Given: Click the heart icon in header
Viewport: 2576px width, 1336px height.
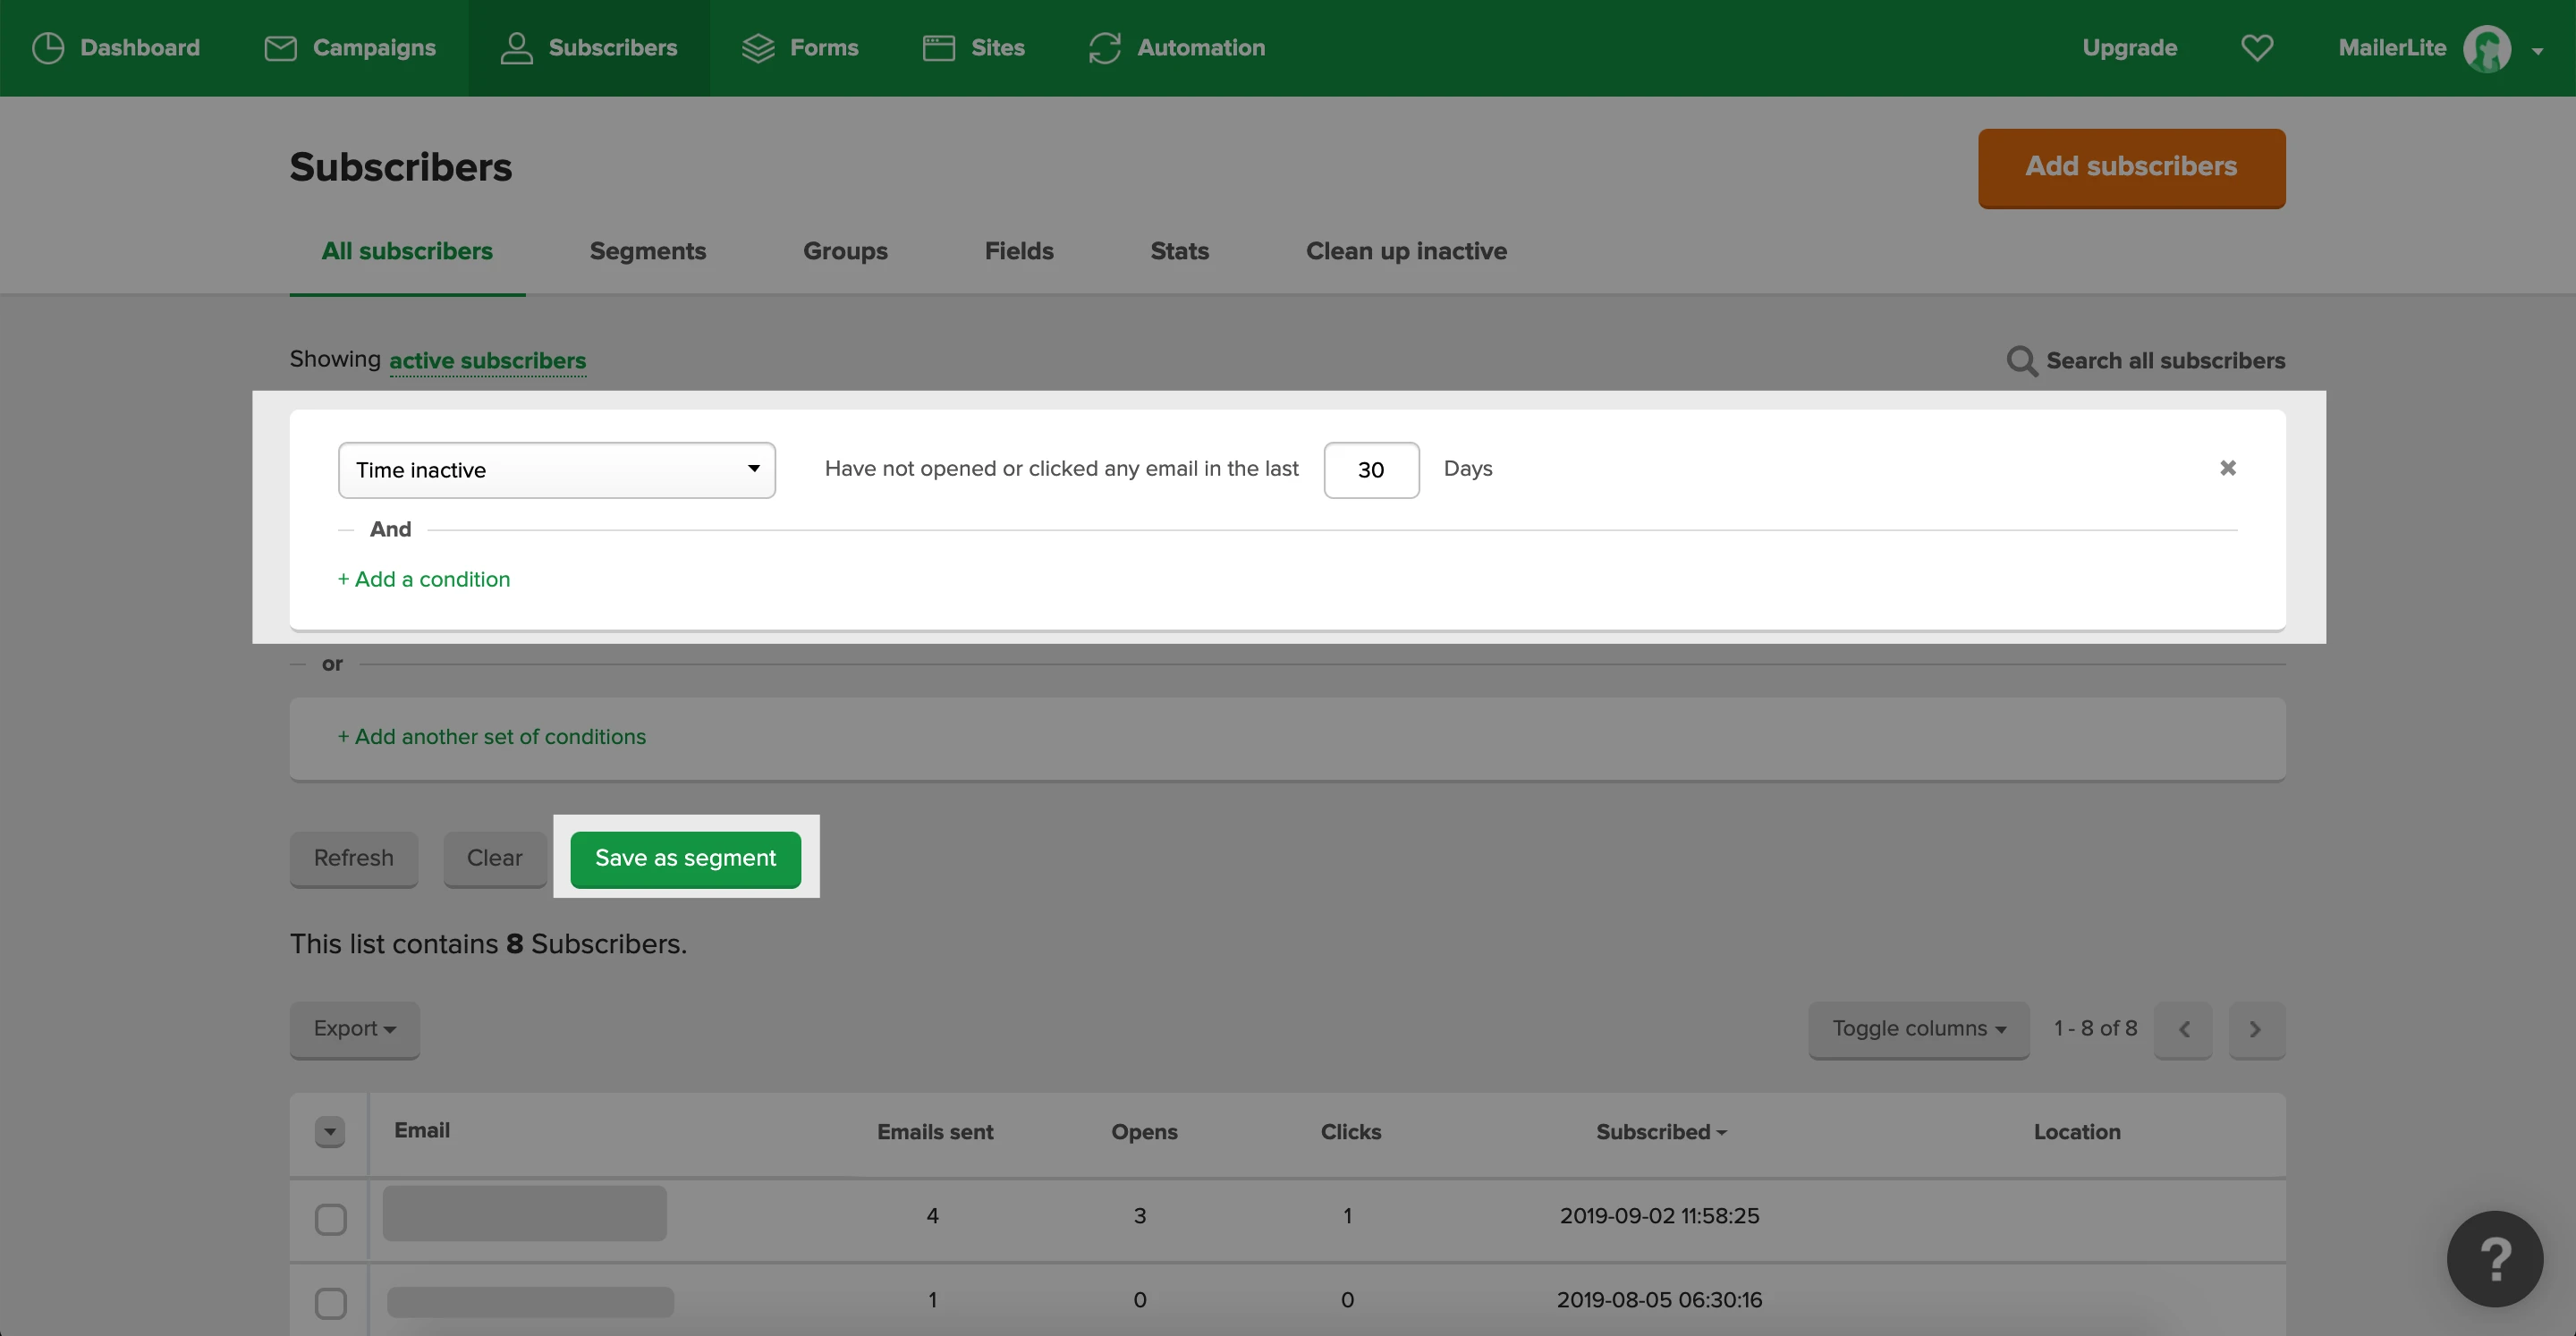Looking at the screenshot, I should 2257,47.
